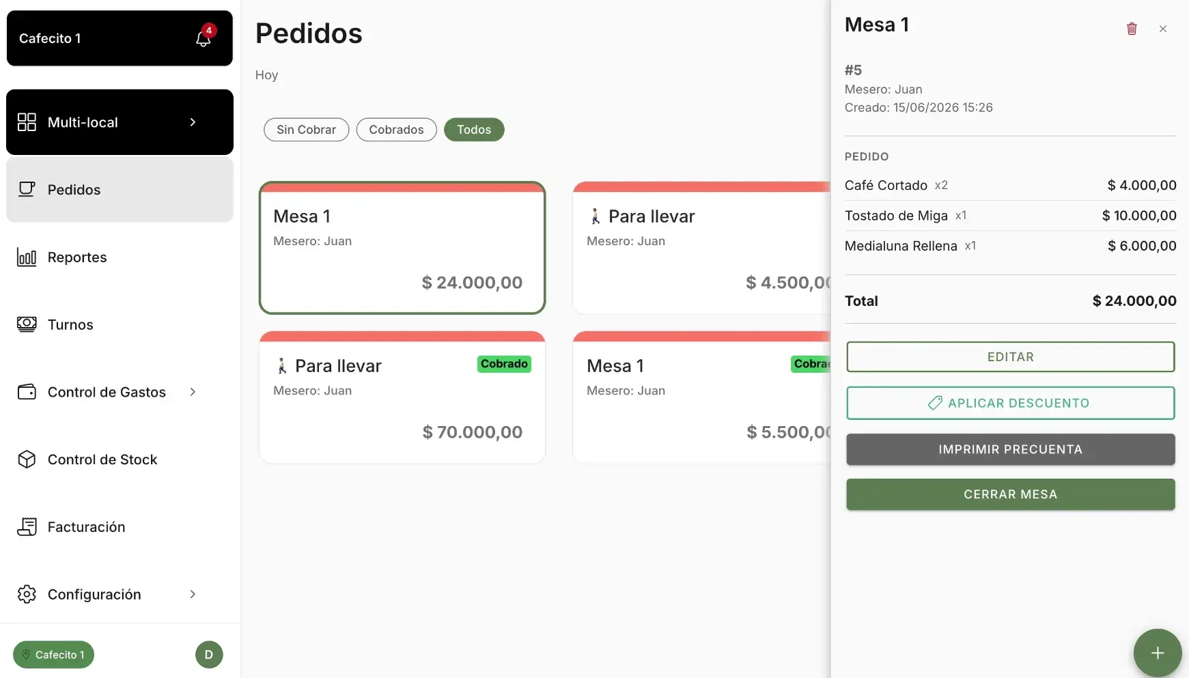Click the Reportes bar chart icon
The height and width of the screenshot is (678, 1189).
[27, 257]
